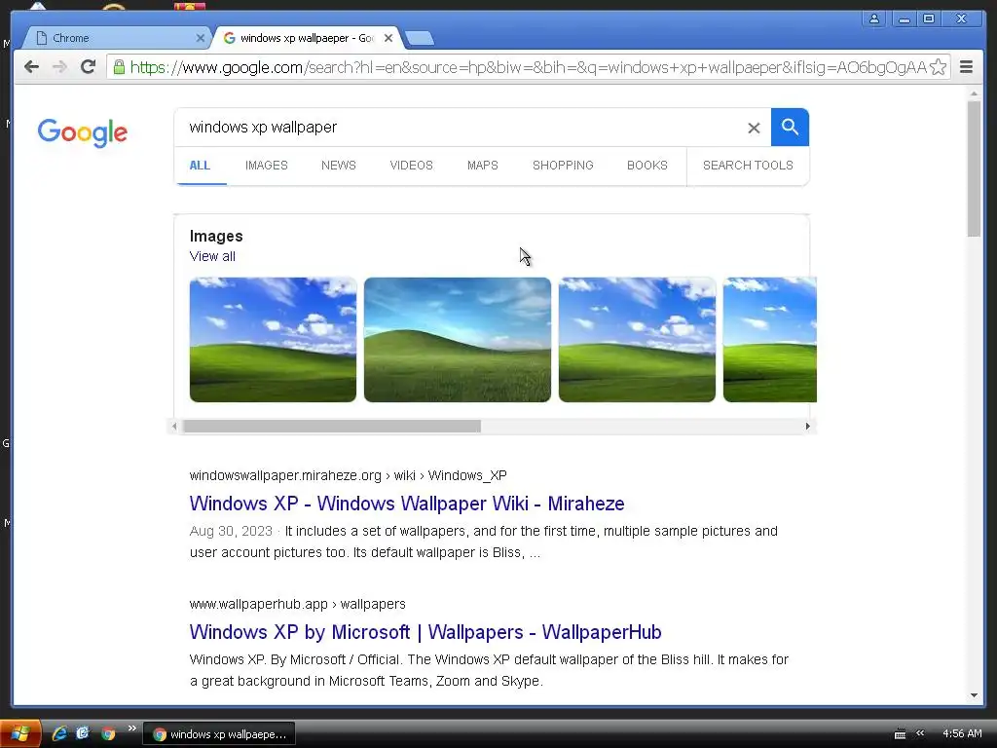Screen dimensions: 997x748
Task: Click the Chrome user profile icon
Action: coord(874,19)
